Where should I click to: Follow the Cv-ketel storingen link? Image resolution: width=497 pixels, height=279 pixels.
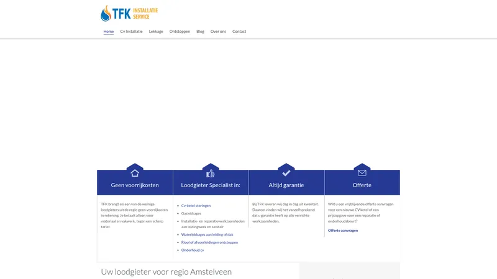(x=196, y=206)
